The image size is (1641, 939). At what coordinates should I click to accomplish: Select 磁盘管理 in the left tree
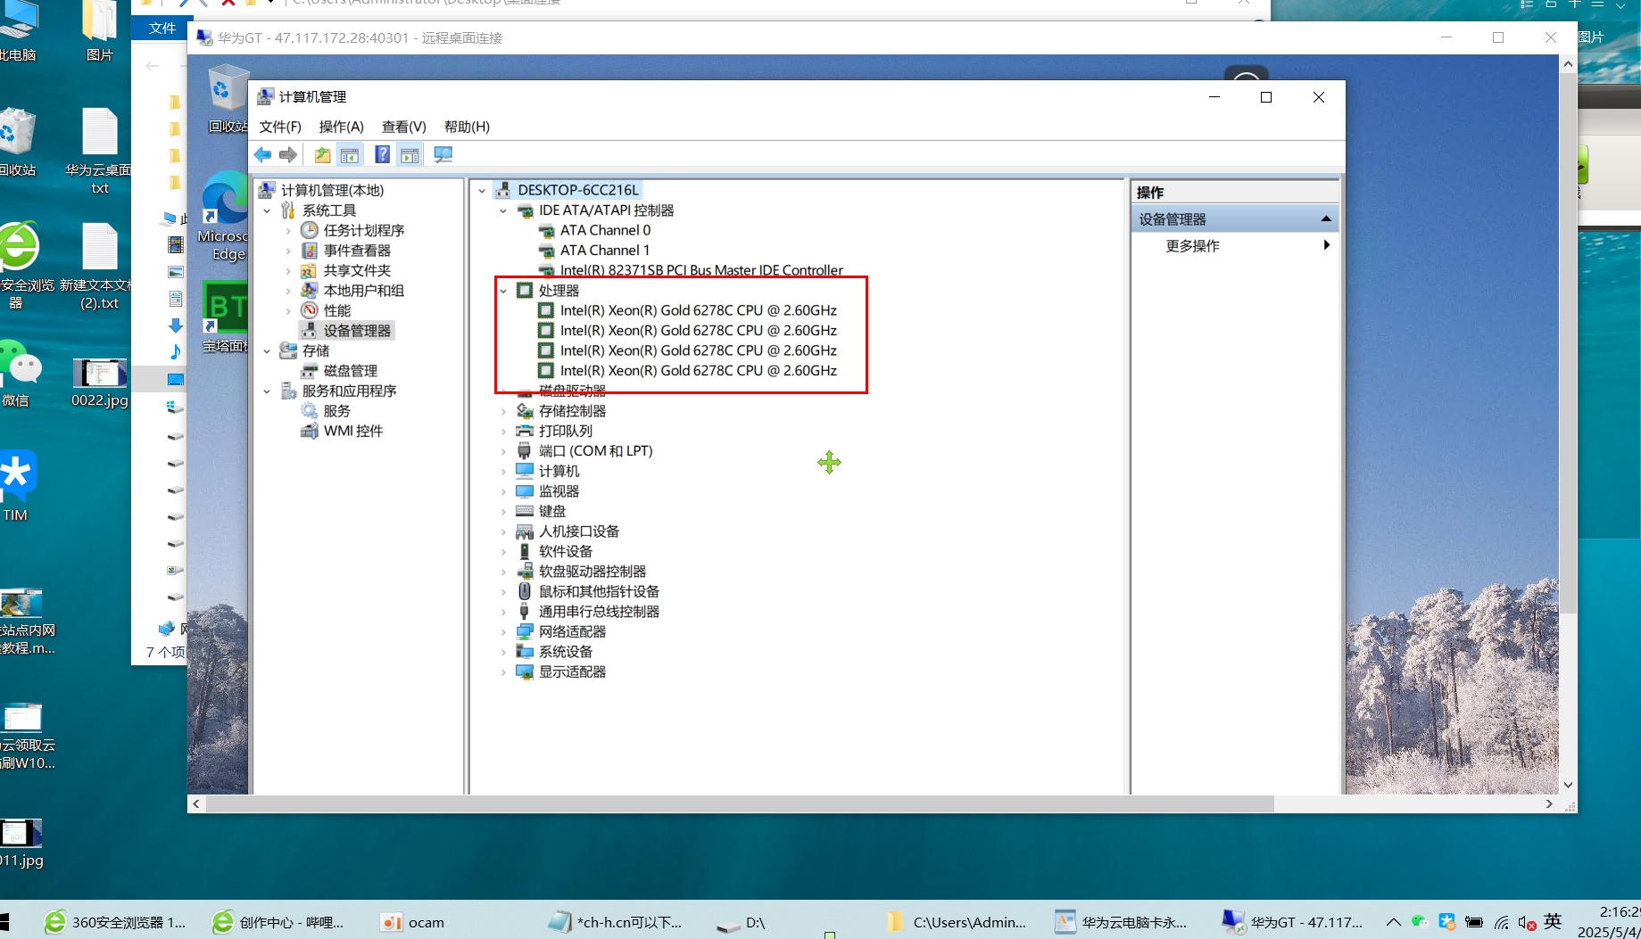[350, 371]
